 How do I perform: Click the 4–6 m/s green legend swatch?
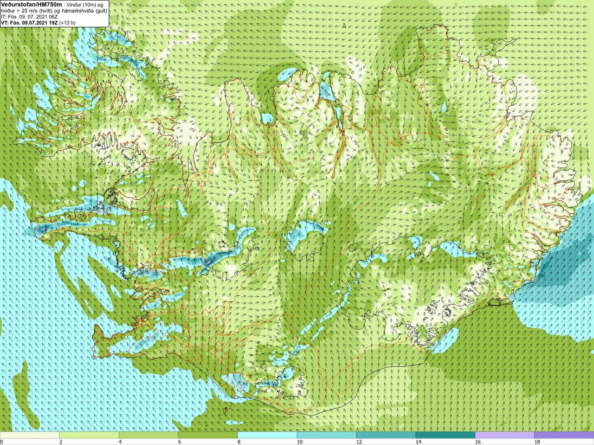pos(148,435)
